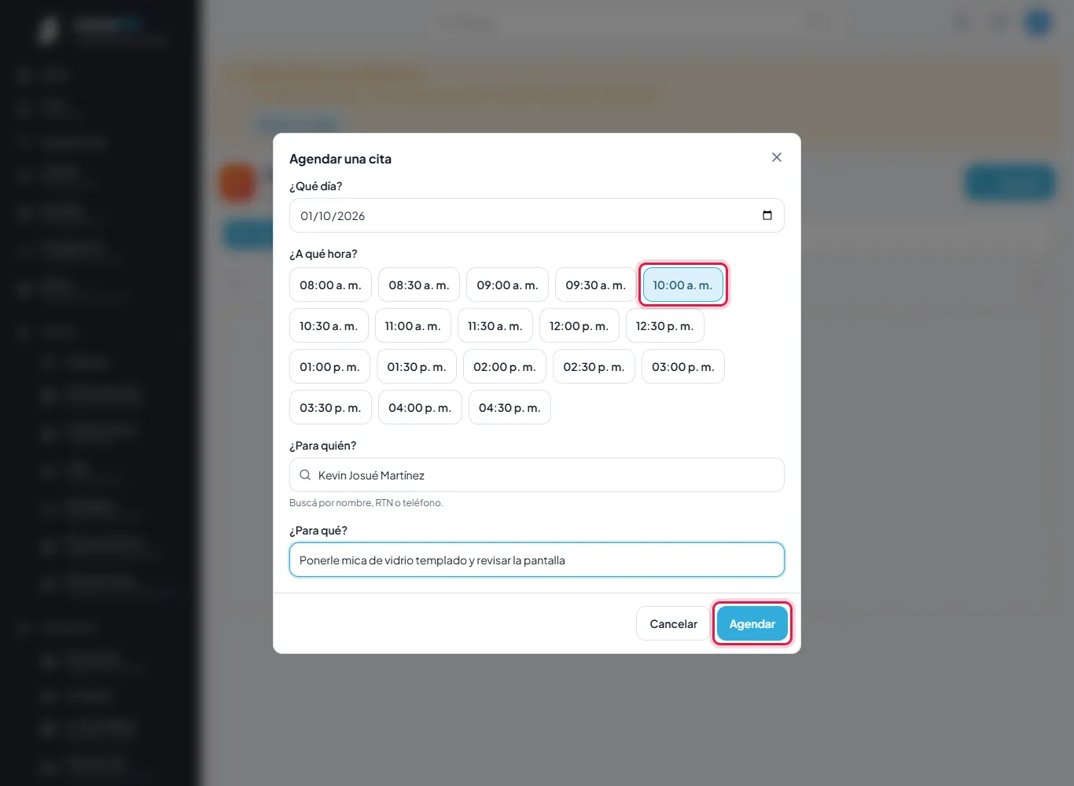
Task: Select the 03:00 p. m. time slot
Action: (683, 366)
